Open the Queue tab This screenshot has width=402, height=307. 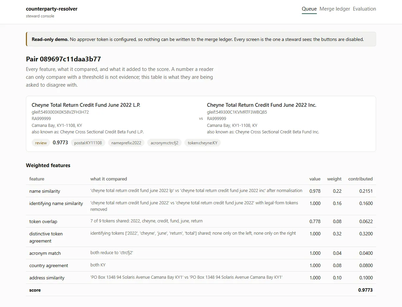pyautogui.click(x=309, y=9)
